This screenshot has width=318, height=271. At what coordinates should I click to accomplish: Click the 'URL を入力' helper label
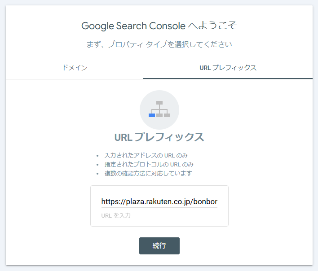[x=116, y=216]
